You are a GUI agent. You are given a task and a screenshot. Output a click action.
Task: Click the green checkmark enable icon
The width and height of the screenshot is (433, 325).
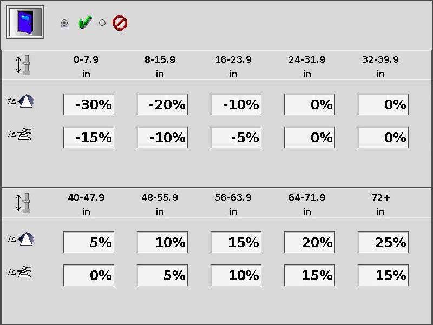(85, 23)
